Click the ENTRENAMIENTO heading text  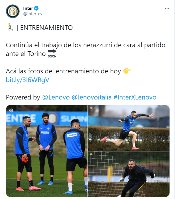[x=46, y=28]
